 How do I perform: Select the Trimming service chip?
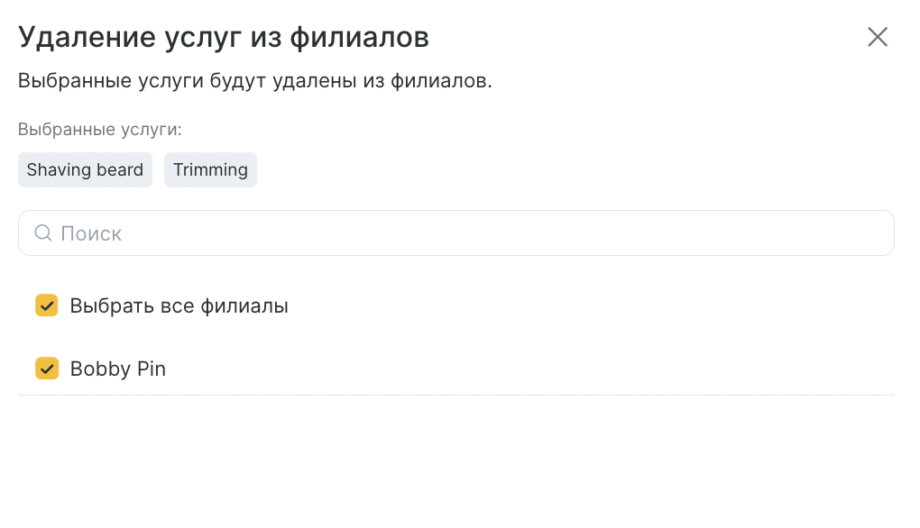click(210, 170)
